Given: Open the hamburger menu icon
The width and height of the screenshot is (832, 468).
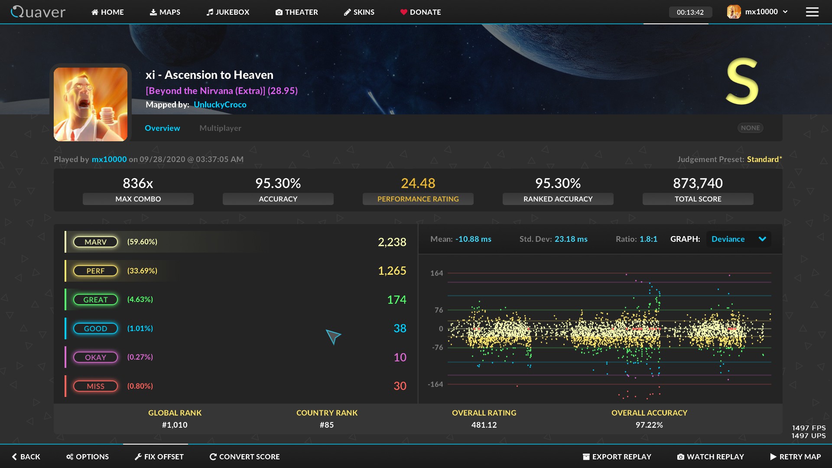Looking at the screenshot, I should pos(812,12).
